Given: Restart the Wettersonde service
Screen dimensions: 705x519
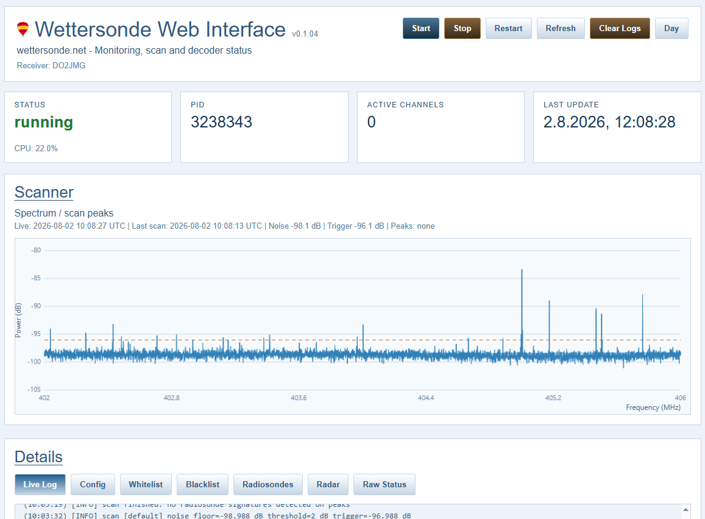Looking at the screenshot, I should [509, 28].
